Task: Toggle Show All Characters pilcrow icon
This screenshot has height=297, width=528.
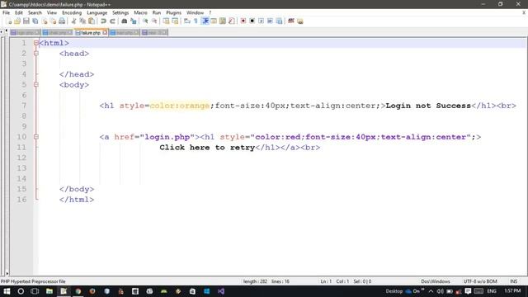Action: coord(196,21)
